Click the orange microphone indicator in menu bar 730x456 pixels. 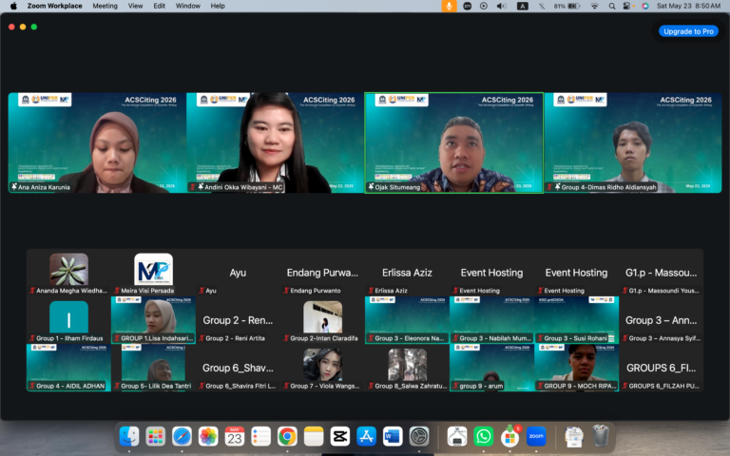(450, 6)
